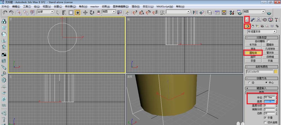Select the 边 creation method radio button
This screenshot has height=125, width=281.
250,83
